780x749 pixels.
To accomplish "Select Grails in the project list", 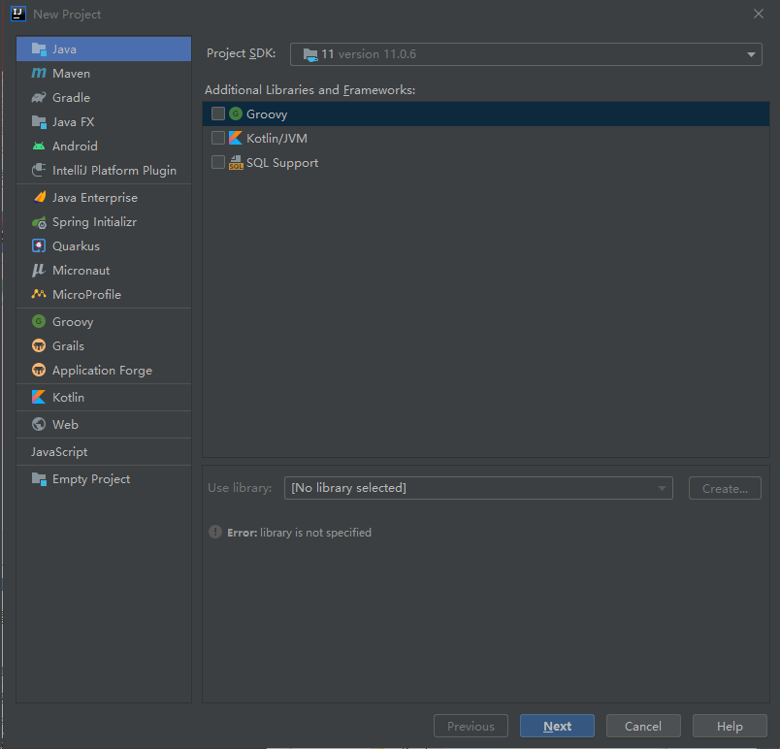I will tap(104, 345).
